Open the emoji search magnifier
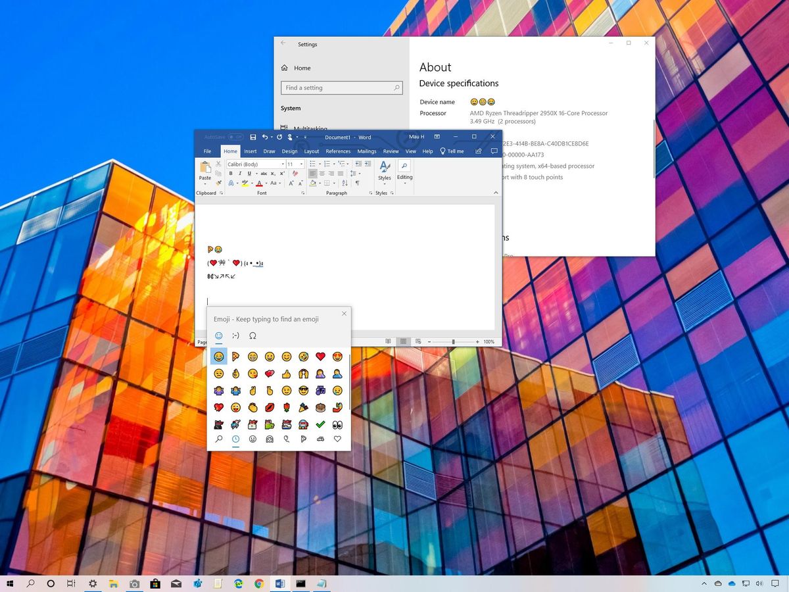Screen dimensions: 789x592 [x=219, y=439]
